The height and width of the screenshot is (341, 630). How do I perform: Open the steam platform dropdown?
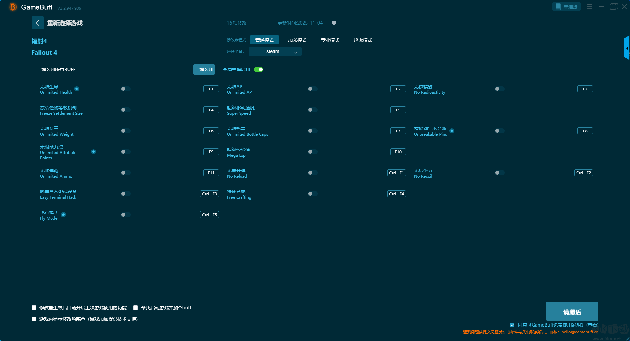[275, 51]
